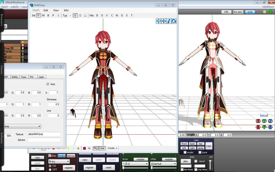Screen dimensions: 275x172
Task: Toggle the Auto checkbox in material panel
Action: tap(48, 84)
